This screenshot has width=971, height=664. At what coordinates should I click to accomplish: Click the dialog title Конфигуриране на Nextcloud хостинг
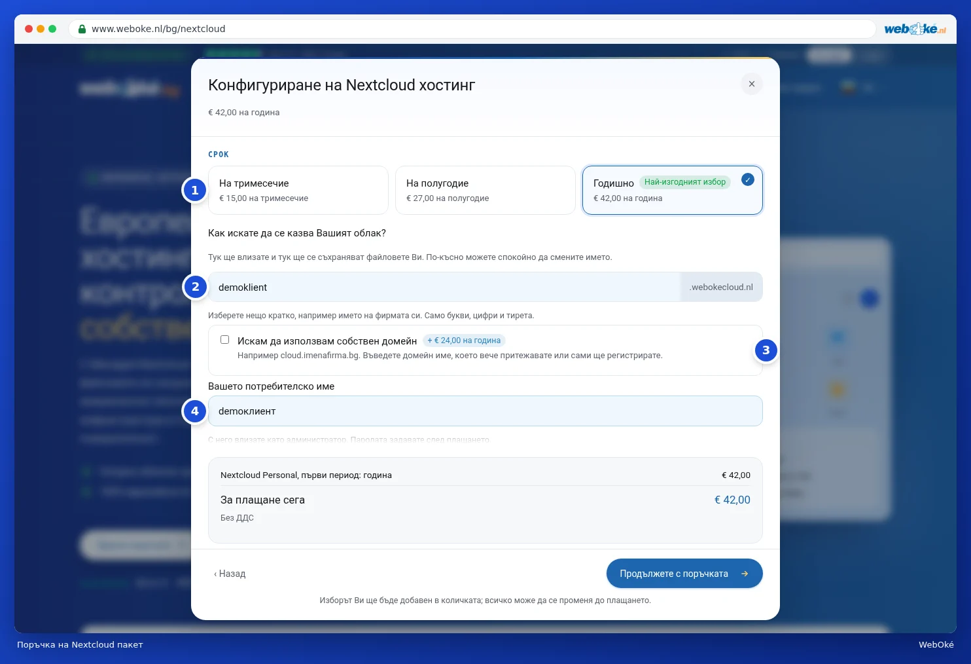point(342,85)
